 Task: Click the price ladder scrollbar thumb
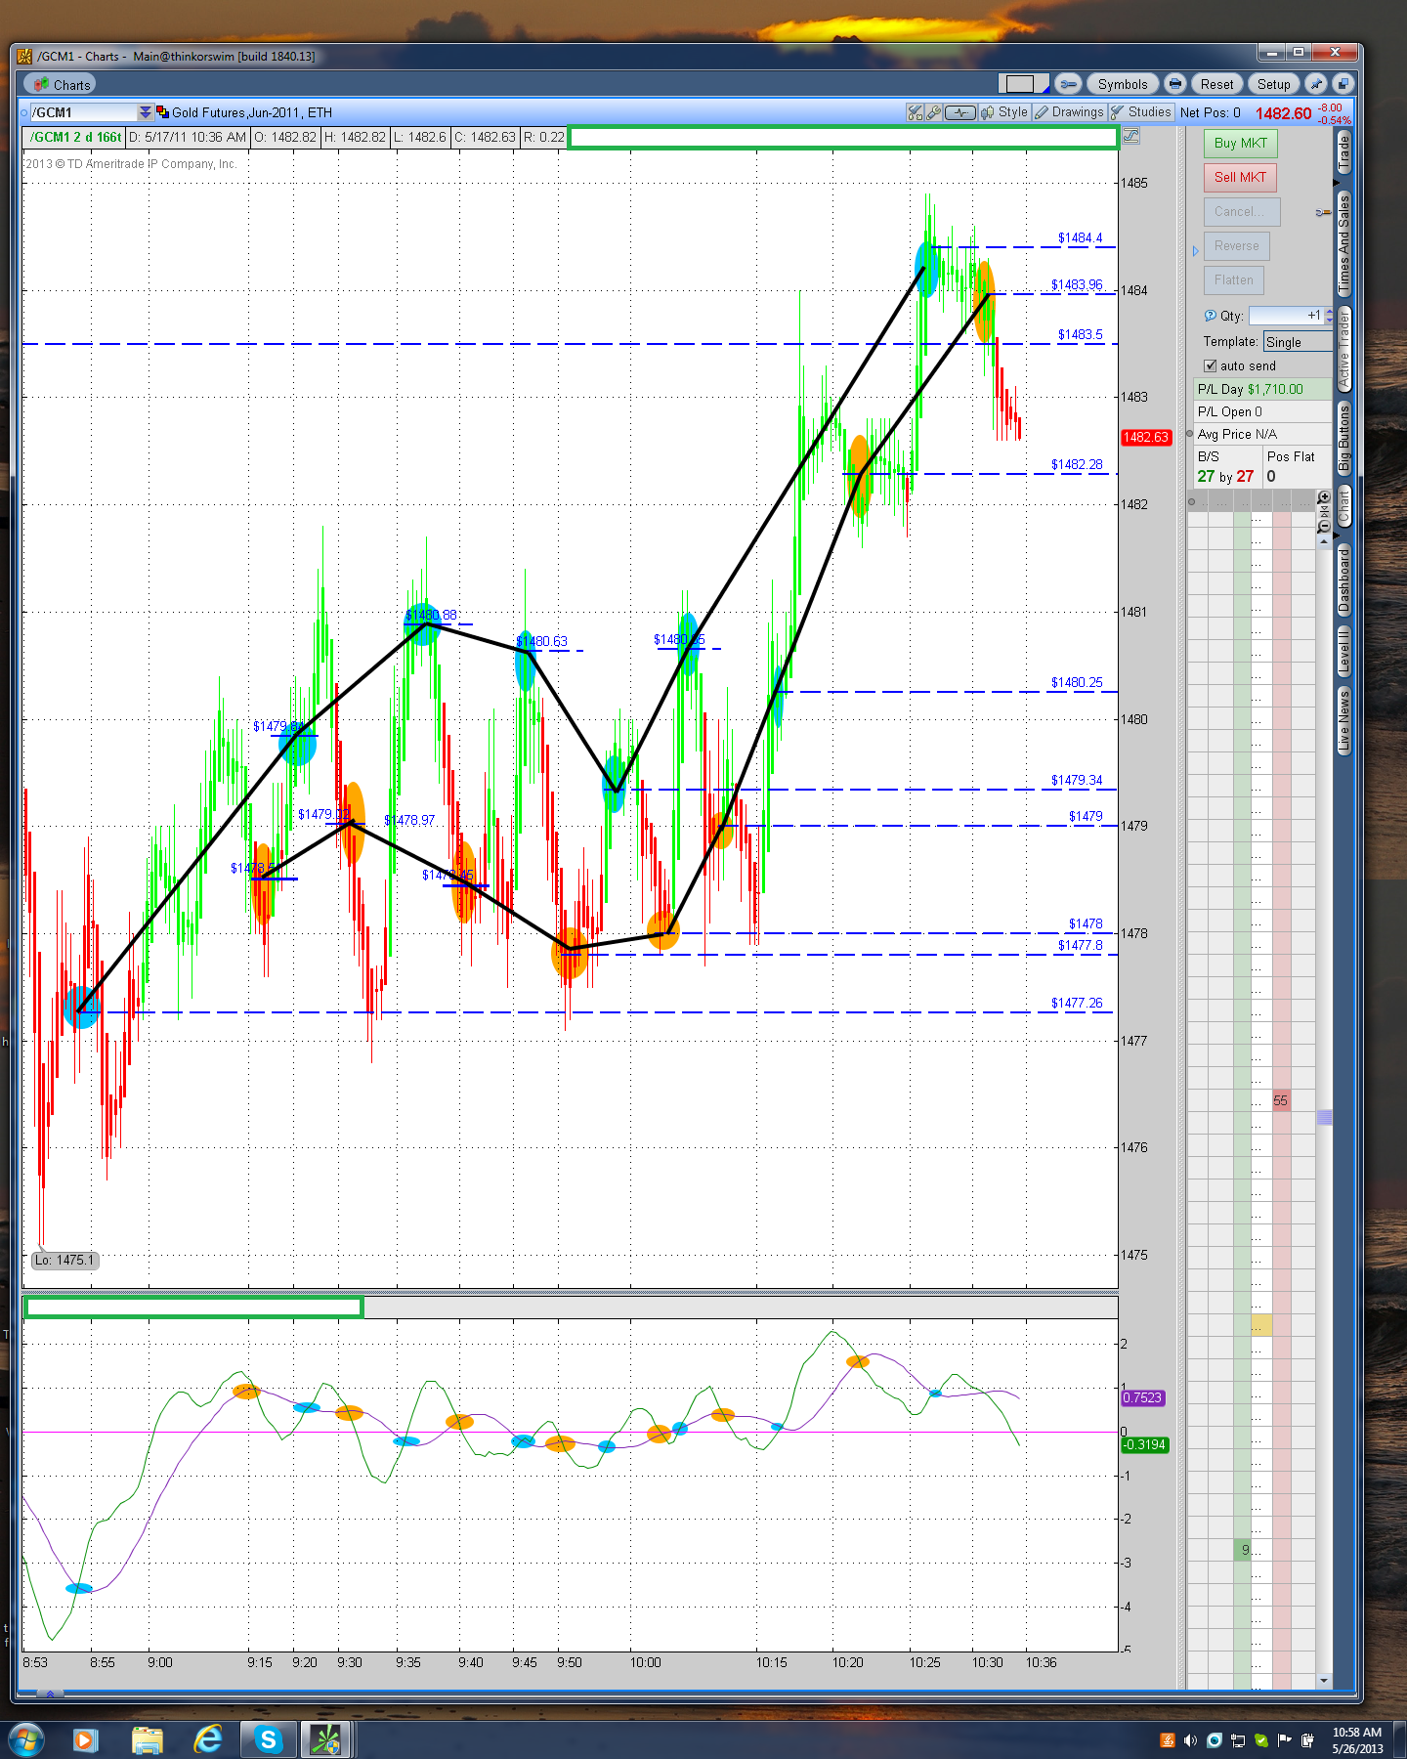click(1324, 1117)
